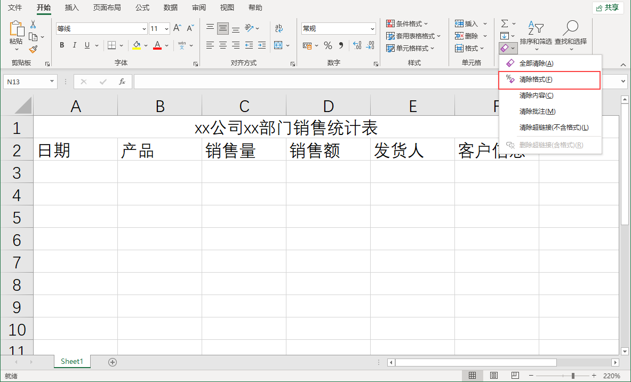This screenshot has height=382, width=631.
Task: Center text horizontally
Action: 223,45
